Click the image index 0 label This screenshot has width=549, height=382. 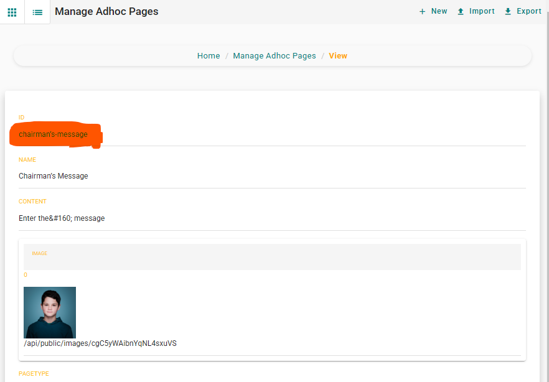[25, 275]
